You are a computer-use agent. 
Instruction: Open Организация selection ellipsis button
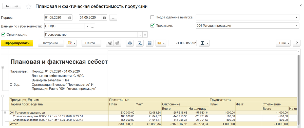(140, 34)
